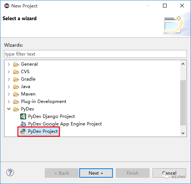This screenshot has height=184, width=191.
Task: Select the Plug-in Development label
Action: point(43,102)
